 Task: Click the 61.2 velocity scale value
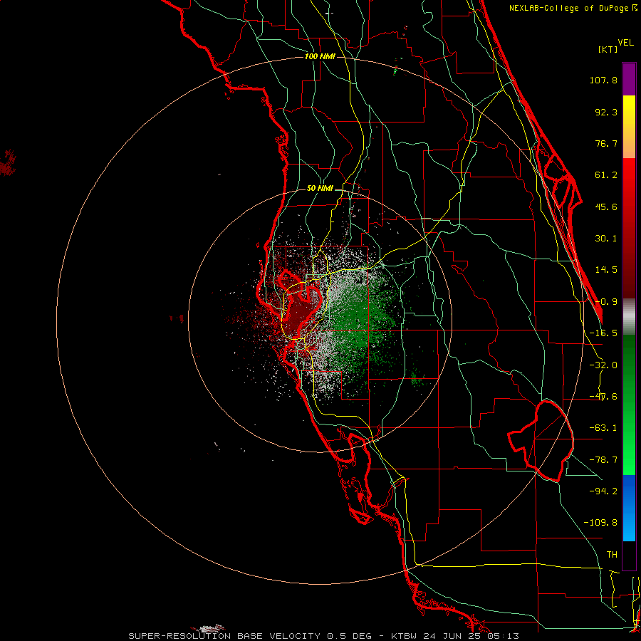[606, 175]
